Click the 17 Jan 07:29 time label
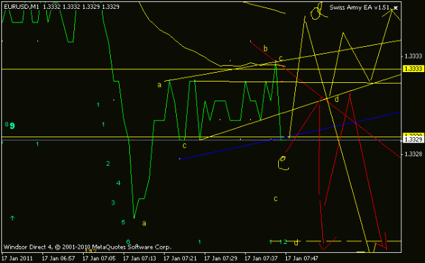The height and width of the screenshot is (263, 425). [221, 258]
